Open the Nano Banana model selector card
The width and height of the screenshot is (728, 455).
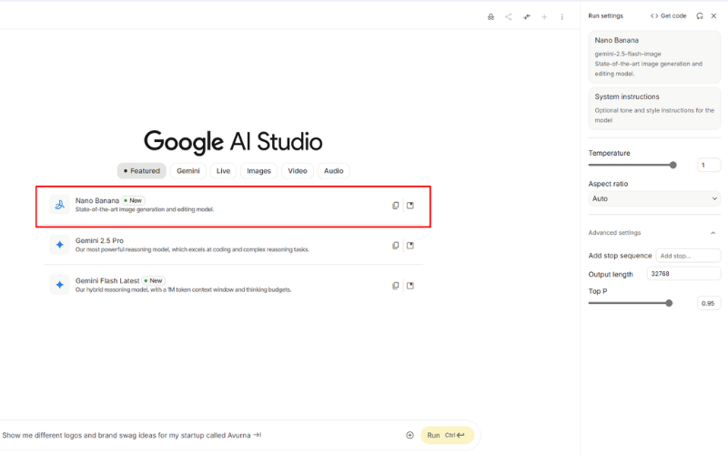pyautogui.click(x=653, y=56)
